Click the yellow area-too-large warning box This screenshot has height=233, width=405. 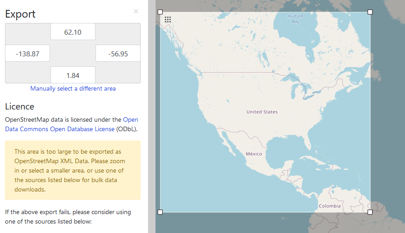click(x=73, y=170)
